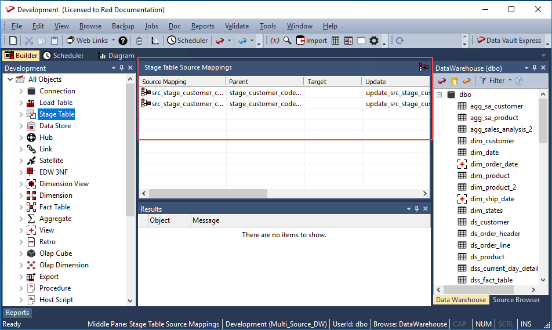
Task: Select dim_customer table in DataWarehouse list
Action: 492,141
